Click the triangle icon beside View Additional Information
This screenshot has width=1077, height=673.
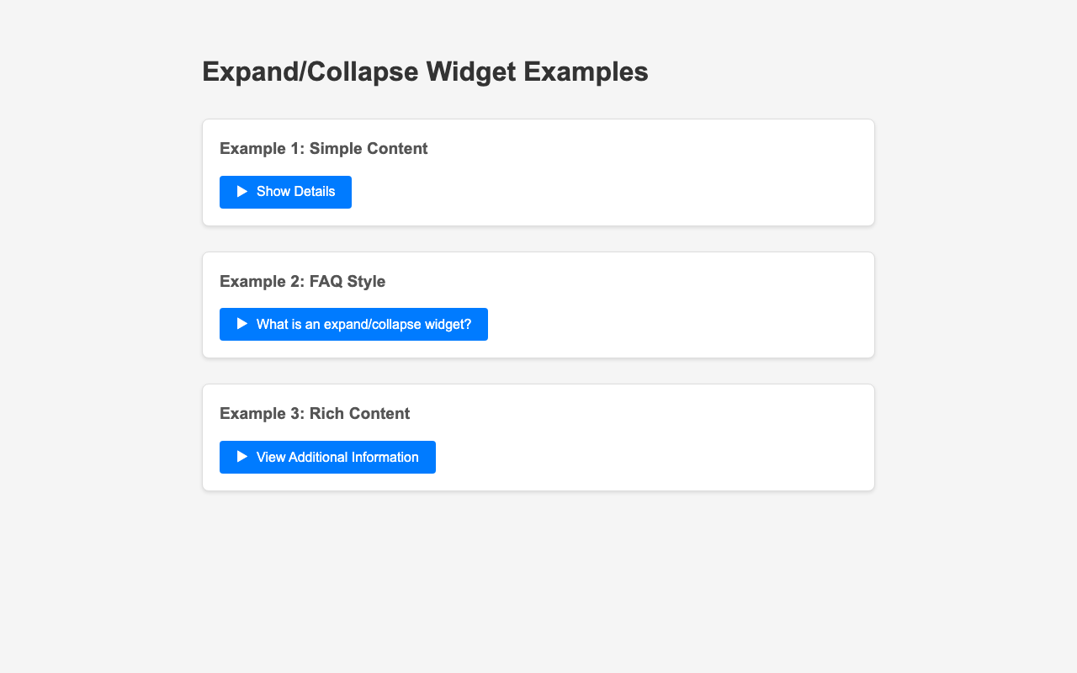(242, 457)
